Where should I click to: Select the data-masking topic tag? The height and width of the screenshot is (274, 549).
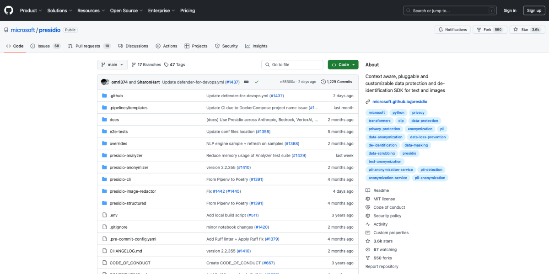click(416, 145)
